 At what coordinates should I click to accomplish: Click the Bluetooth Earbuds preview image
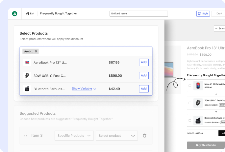click(198, 121)
